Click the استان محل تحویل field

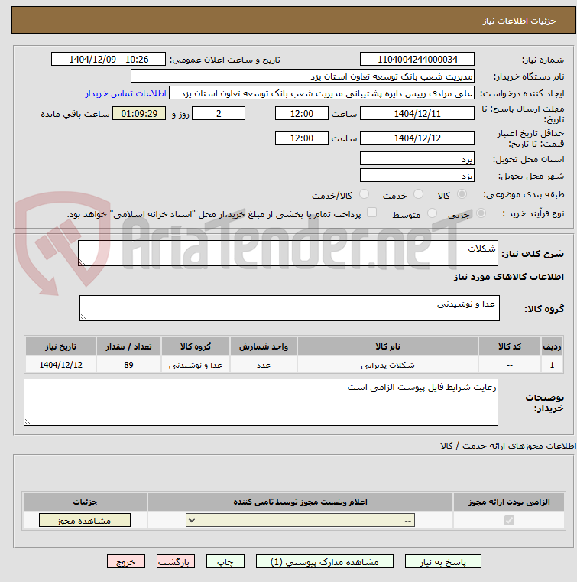[417, 158]
